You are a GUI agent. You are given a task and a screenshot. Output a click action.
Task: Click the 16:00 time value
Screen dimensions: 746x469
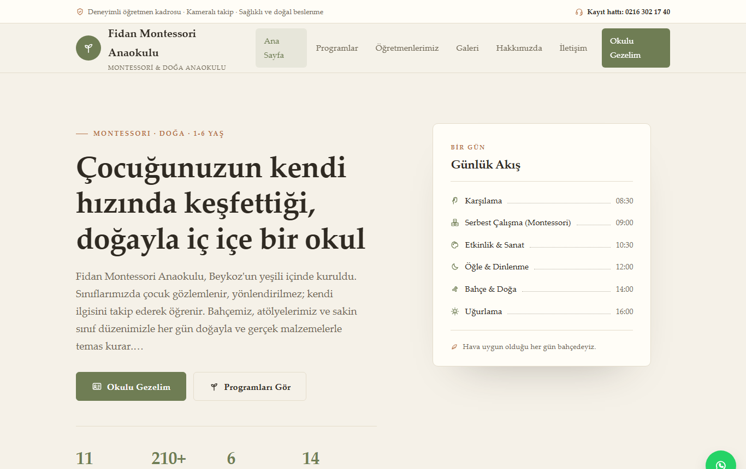pyautogui.click(x=624, y=311)
